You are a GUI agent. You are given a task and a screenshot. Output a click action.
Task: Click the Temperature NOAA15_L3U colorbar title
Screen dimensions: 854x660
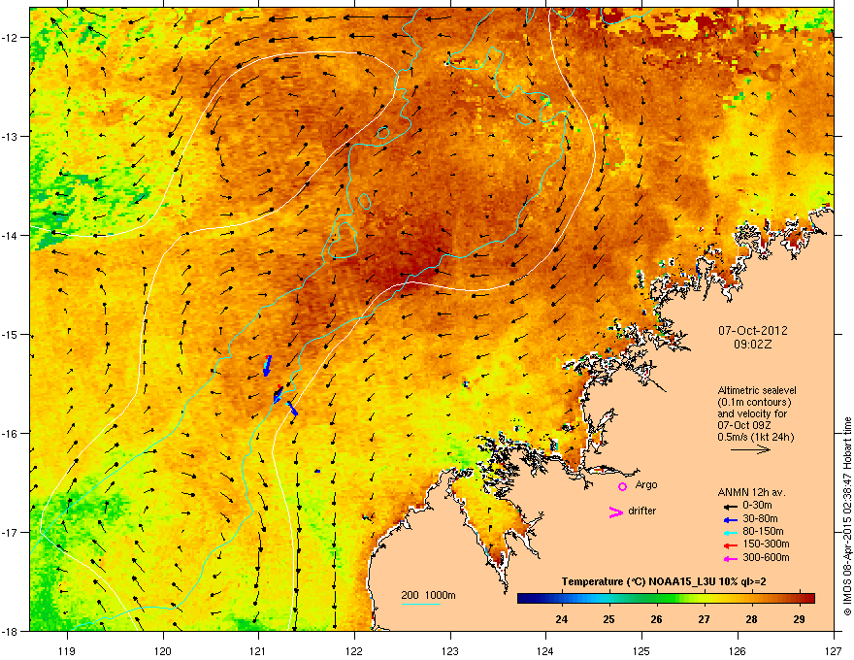tap(664, 582)
